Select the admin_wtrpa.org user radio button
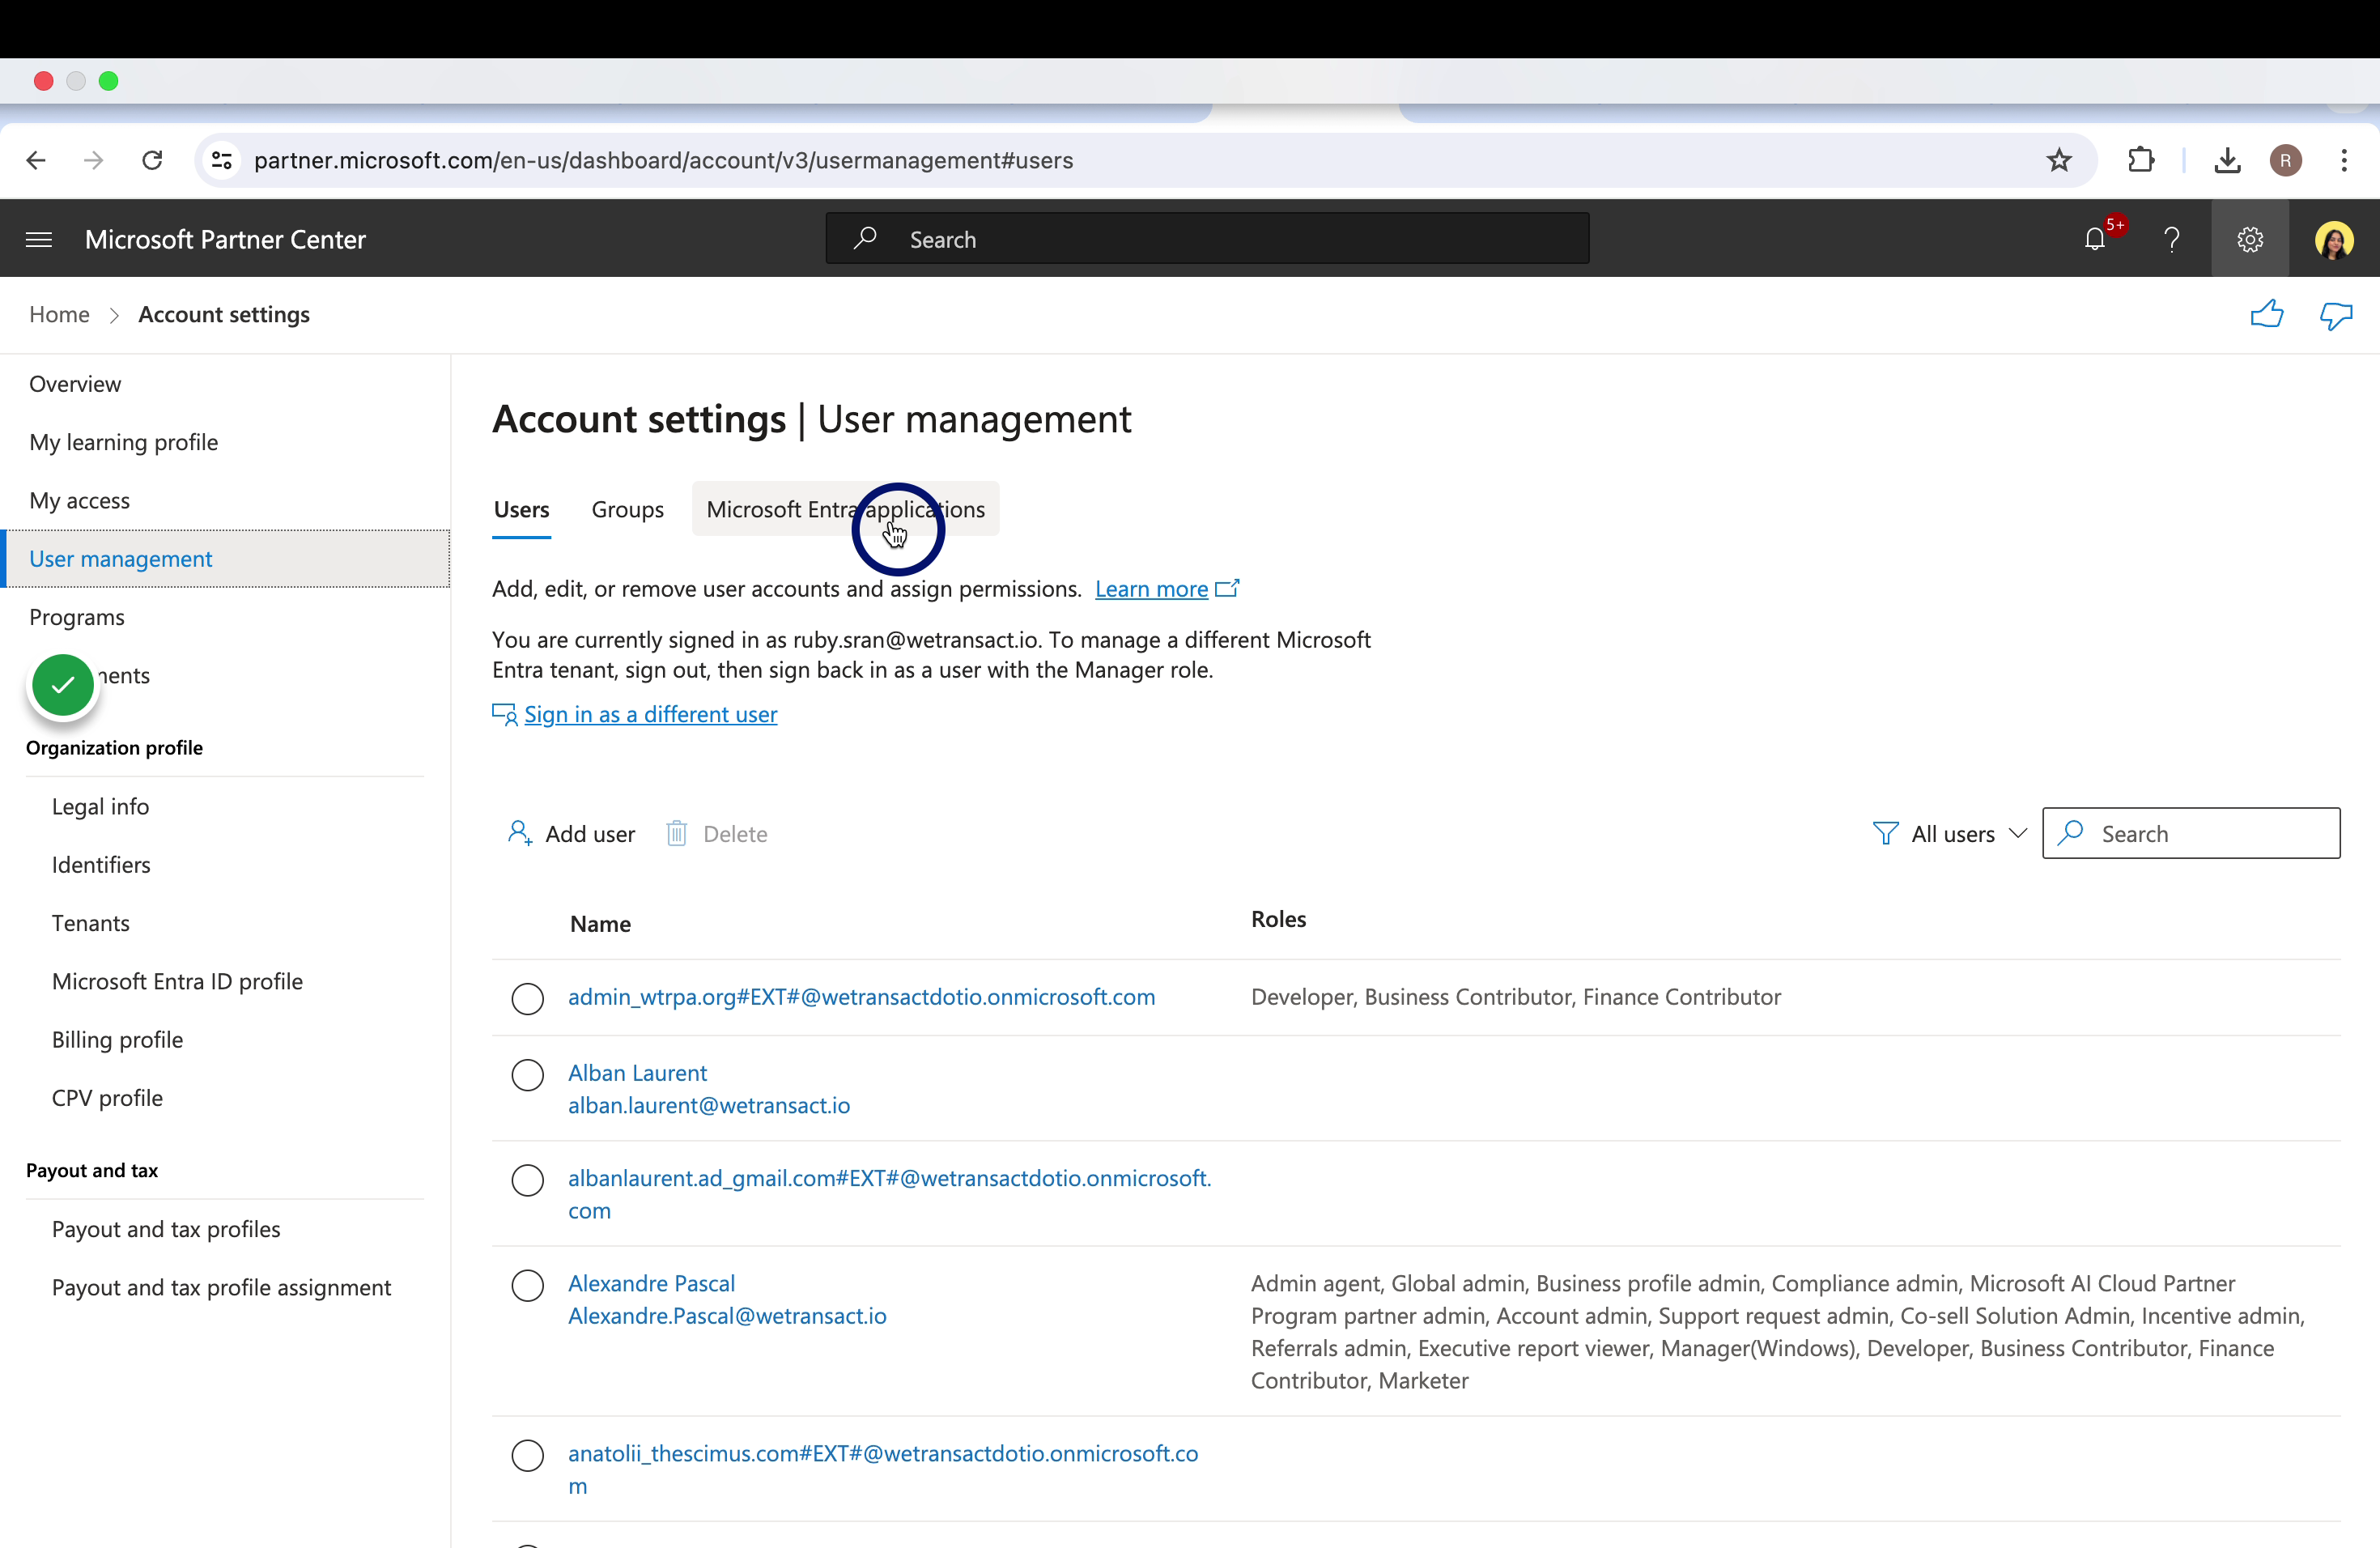The height and width of the screenshot is (1548, 2380). point(527,998)
